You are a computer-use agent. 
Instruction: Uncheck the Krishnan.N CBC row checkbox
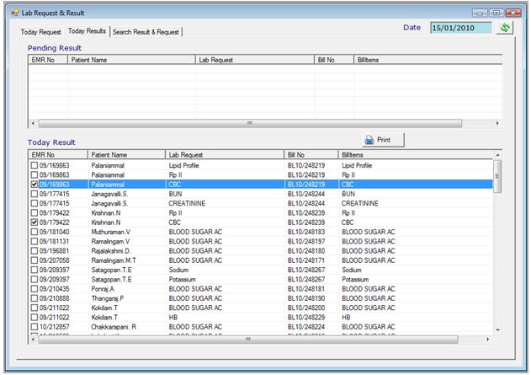[x=35, y=222]
